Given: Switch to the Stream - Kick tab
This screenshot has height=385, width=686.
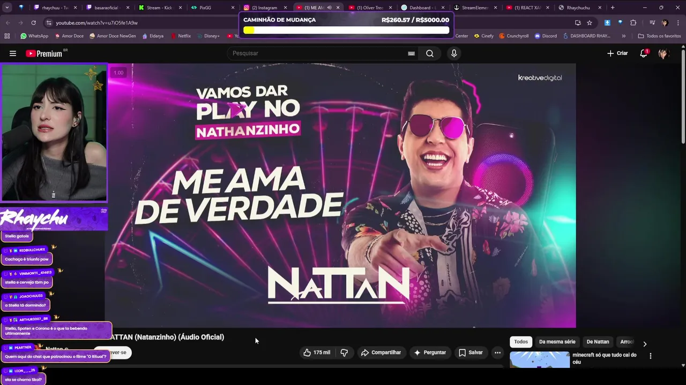Looking at the screenshot, I should [x=159, y=7].
